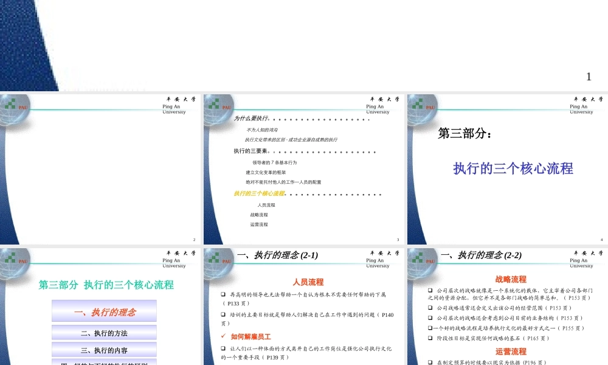Click orange 运营流程 heading on slide (2-2)
The width and height of the screenshot is (608, 365).
[x=511, y=352]
